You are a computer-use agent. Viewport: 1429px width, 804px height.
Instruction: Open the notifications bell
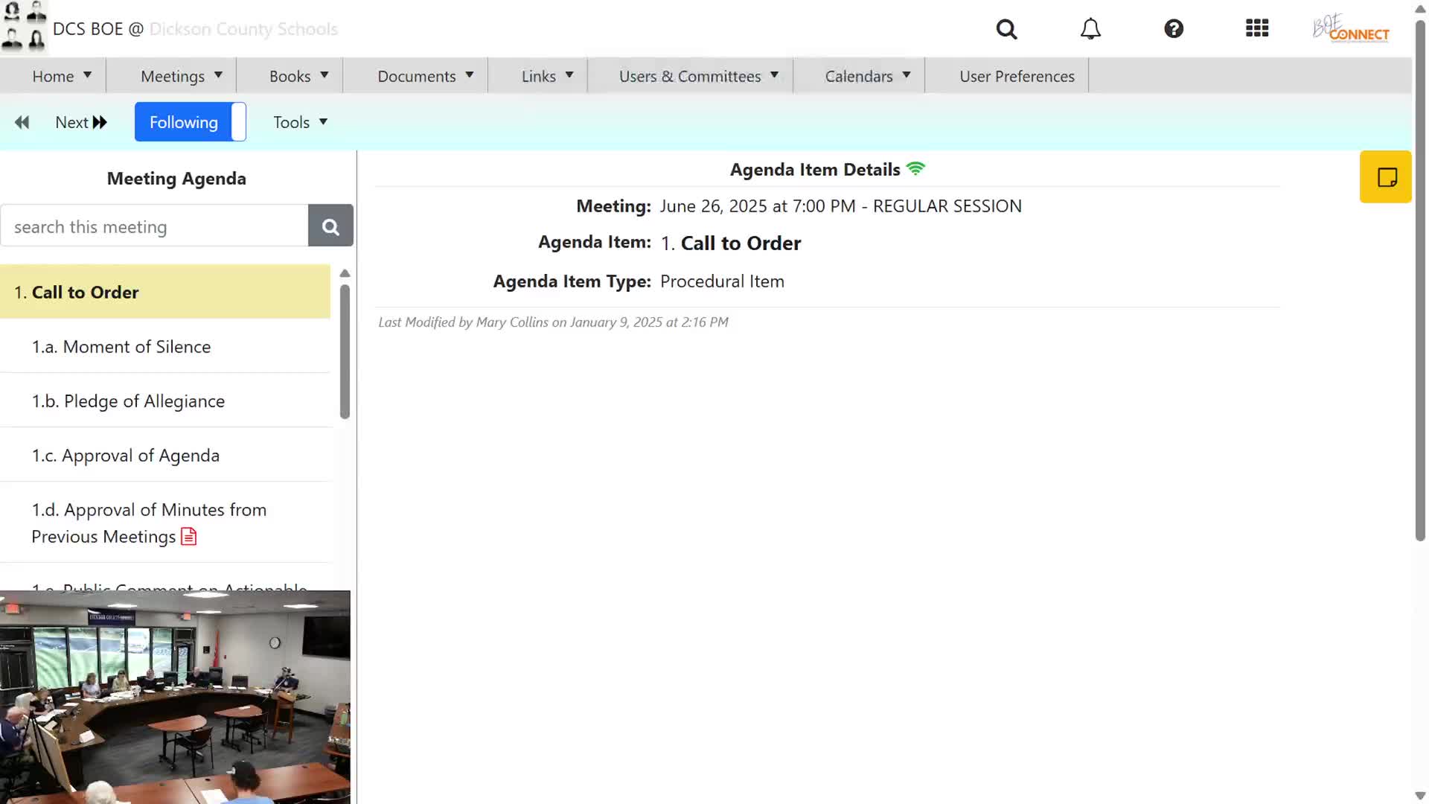tap(1090, 29)
